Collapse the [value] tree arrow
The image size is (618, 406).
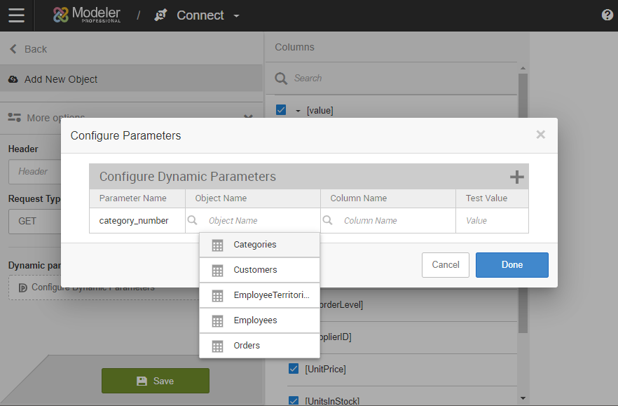point(297,111)
